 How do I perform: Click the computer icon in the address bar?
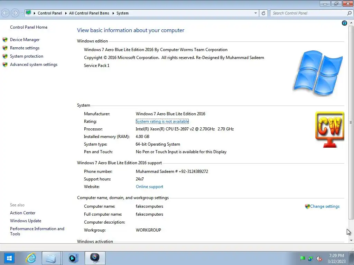(x=28, y=13)
